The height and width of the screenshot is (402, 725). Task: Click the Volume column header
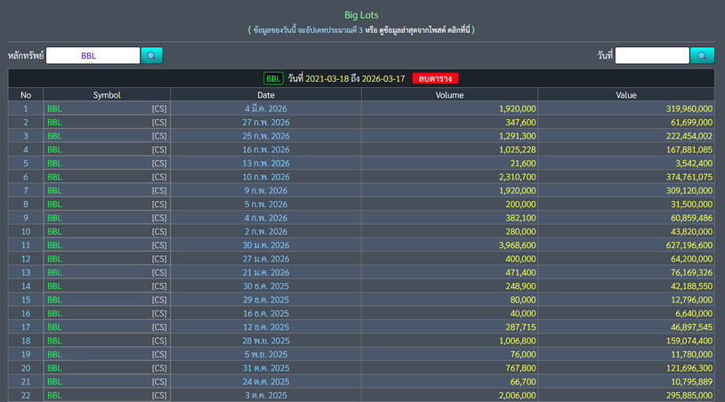coord(449,95)
